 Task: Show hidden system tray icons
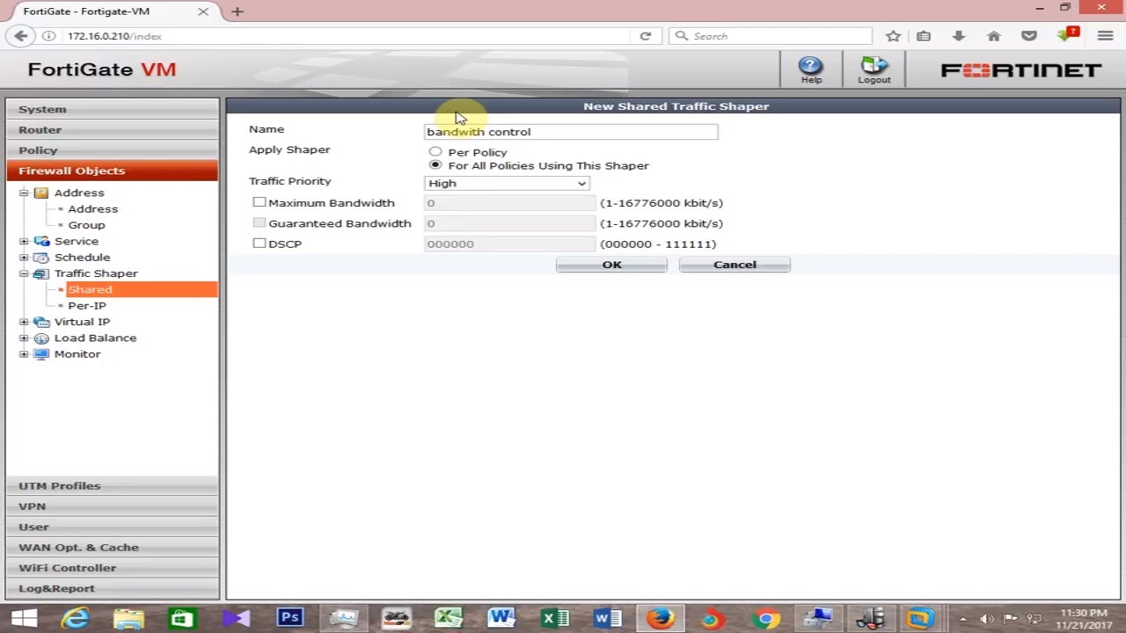click(x=963, y=619)
